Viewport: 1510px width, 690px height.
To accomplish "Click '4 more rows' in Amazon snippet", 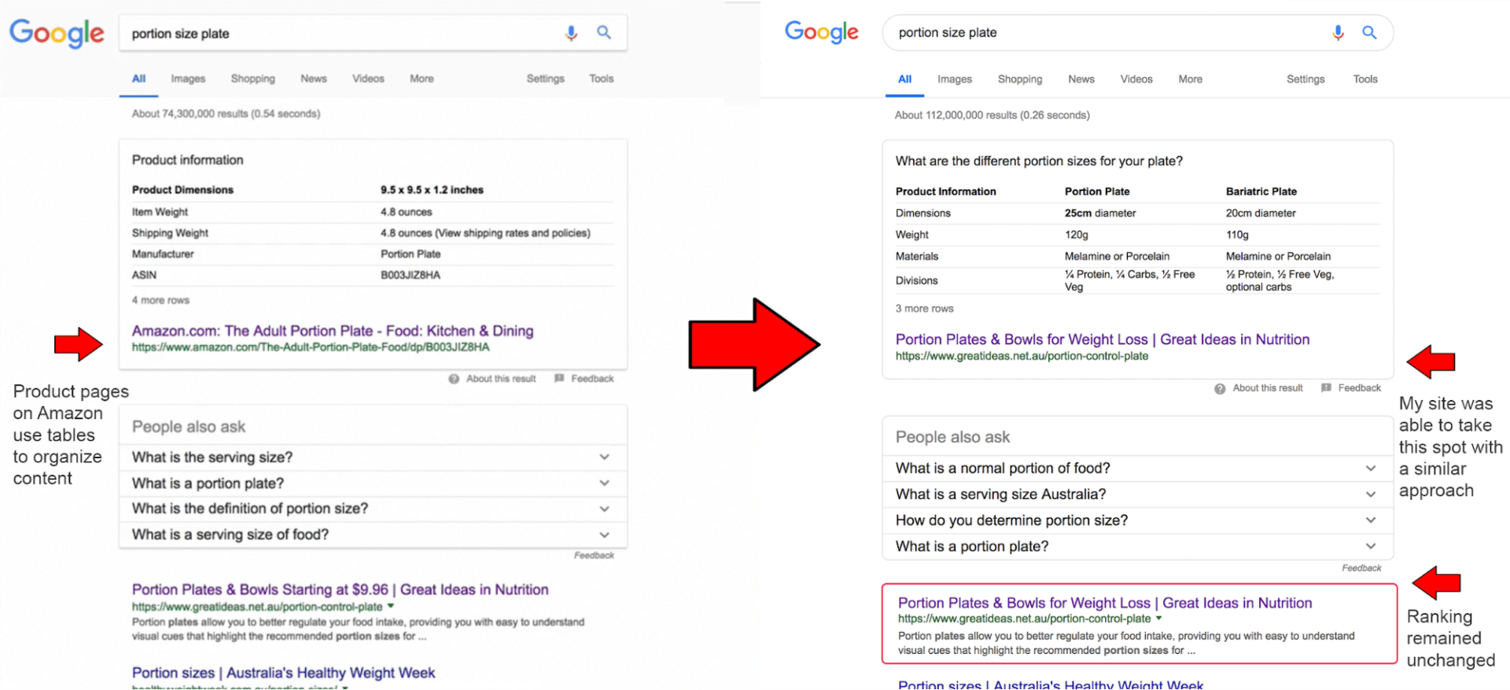I will (x=160, y=300).
